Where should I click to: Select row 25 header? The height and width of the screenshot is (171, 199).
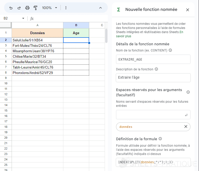click(x=6, y=165)
